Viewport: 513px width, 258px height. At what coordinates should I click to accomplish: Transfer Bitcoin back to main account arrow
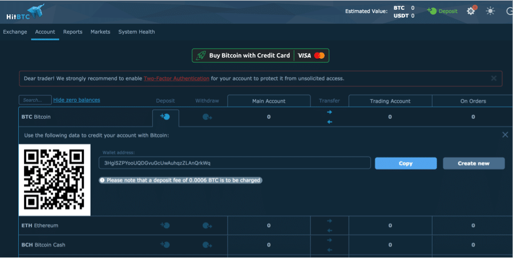click(329, 122)
